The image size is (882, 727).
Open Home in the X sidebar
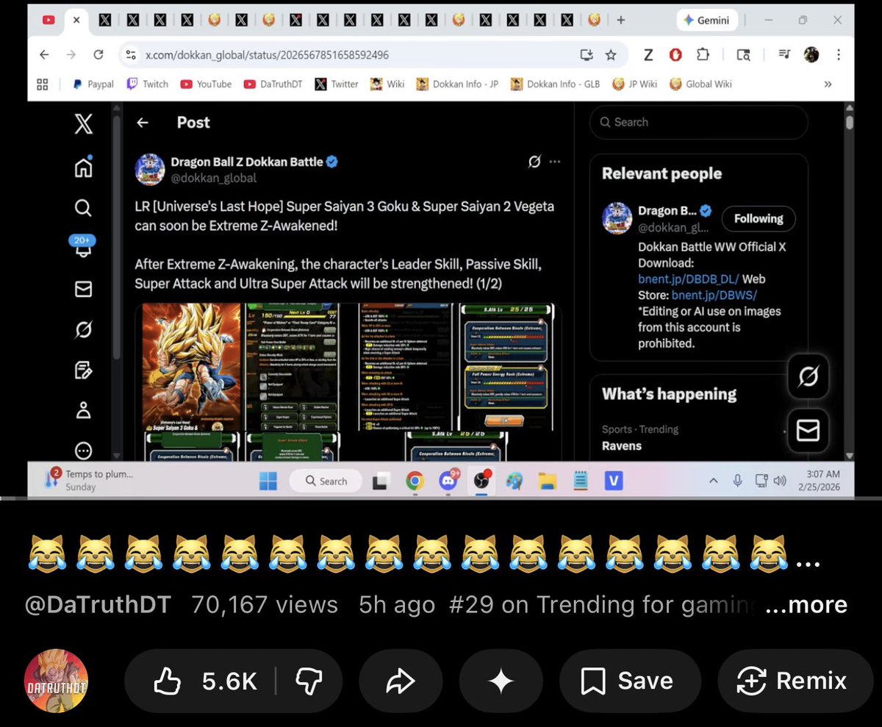click(x=83, y=167)
